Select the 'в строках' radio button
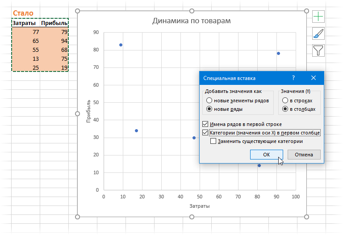343x235 pixels. [x=285, y=101]
